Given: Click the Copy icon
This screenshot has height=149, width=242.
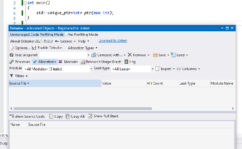Looking at the screenshot, I should (51, 116).
